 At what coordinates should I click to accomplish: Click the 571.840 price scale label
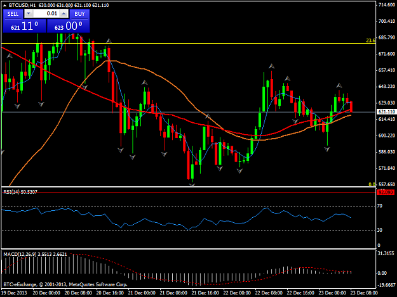[387, 168]
